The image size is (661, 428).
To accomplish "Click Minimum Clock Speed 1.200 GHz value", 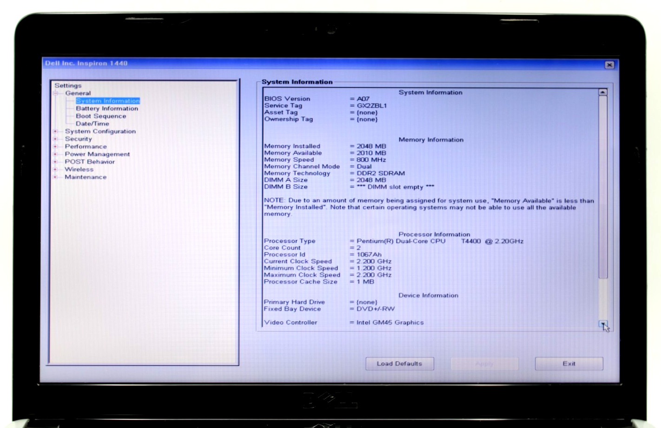I will click(374, 268).
